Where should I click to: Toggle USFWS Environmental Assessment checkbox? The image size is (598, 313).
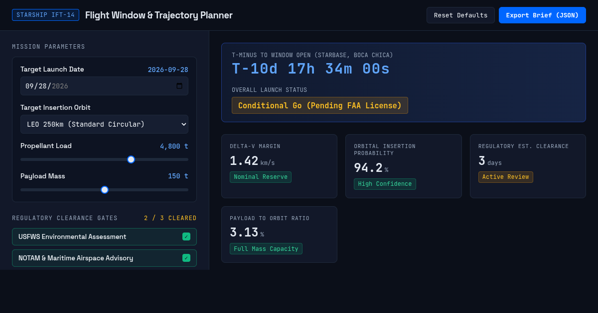tap(186, 236)
